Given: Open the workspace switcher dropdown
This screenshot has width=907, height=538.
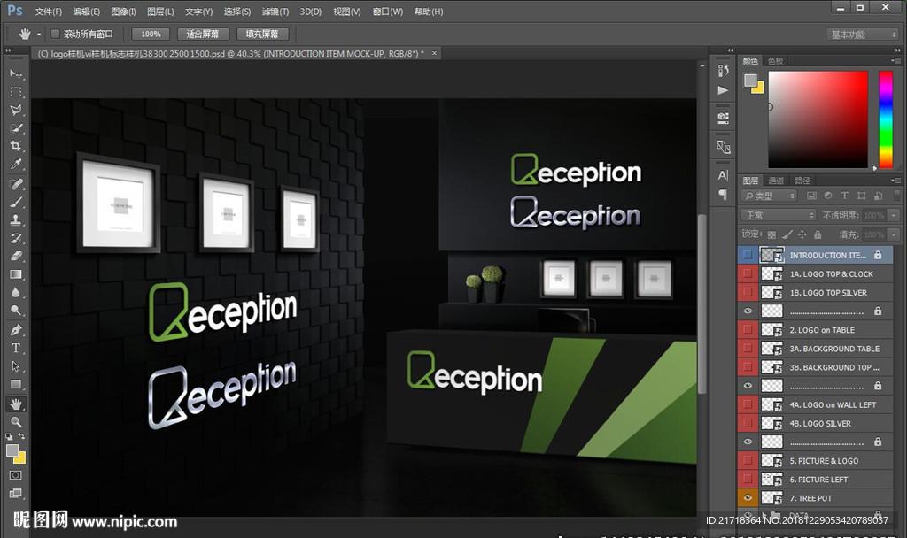Looking at the screenshot, I should (x=861, y=35).
